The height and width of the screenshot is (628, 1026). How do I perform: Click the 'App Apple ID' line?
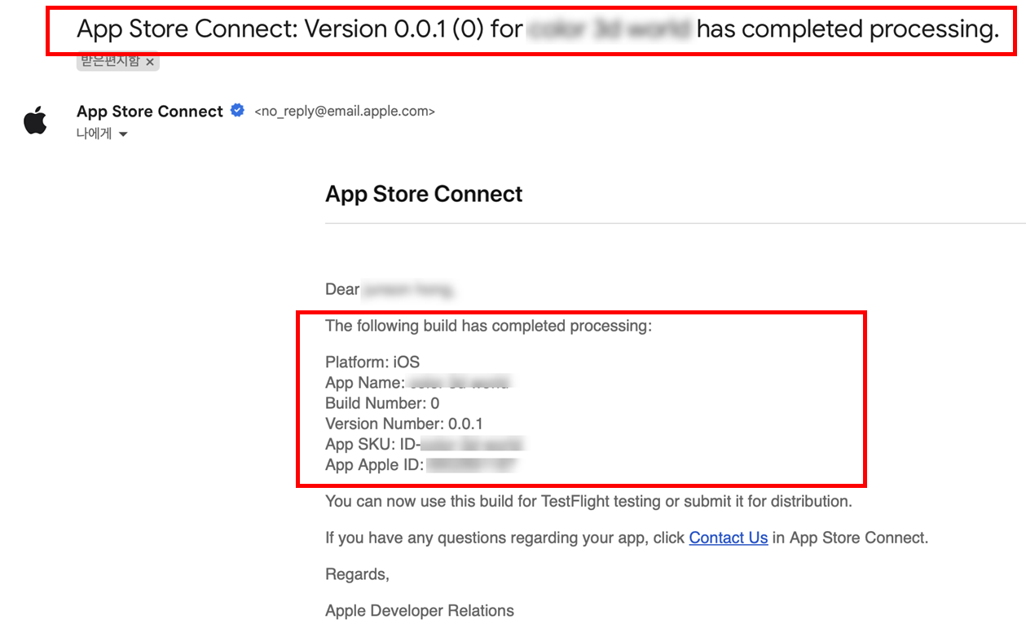[x=422, y=465]
